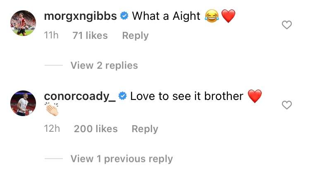
Task: Click the verified badge next to conorcoady_
Action: click(123, 96)
